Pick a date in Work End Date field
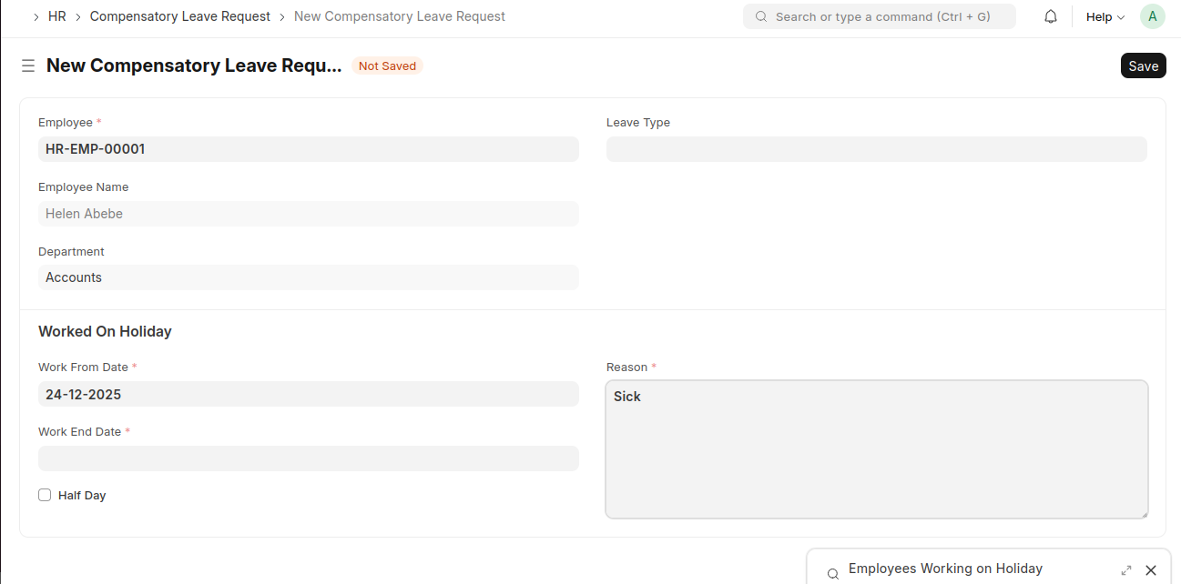Viewport: 1181px width, 584px height. pos(308,458)
